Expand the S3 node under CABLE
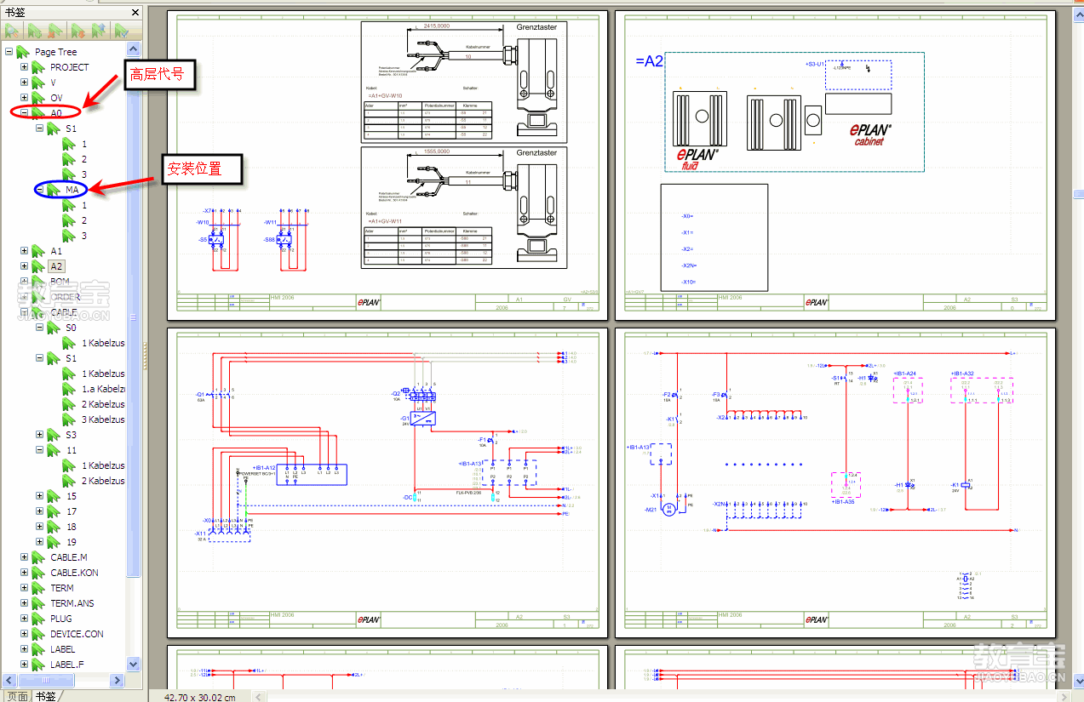Viewport: 1084px width, 702px height. click(39, 435)
